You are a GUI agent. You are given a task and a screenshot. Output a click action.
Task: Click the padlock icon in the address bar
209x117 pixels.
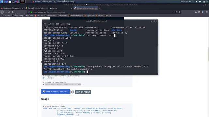(31, 12)
